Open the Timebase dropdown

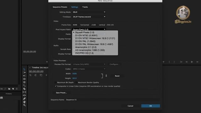[x=89, y=17]
